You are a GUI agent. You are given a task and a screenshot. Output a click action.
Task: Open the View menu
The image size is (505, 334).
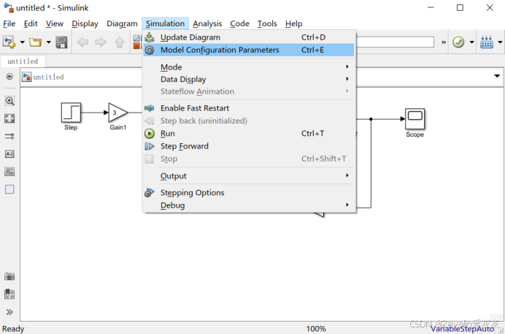click(x=55, y=23)
